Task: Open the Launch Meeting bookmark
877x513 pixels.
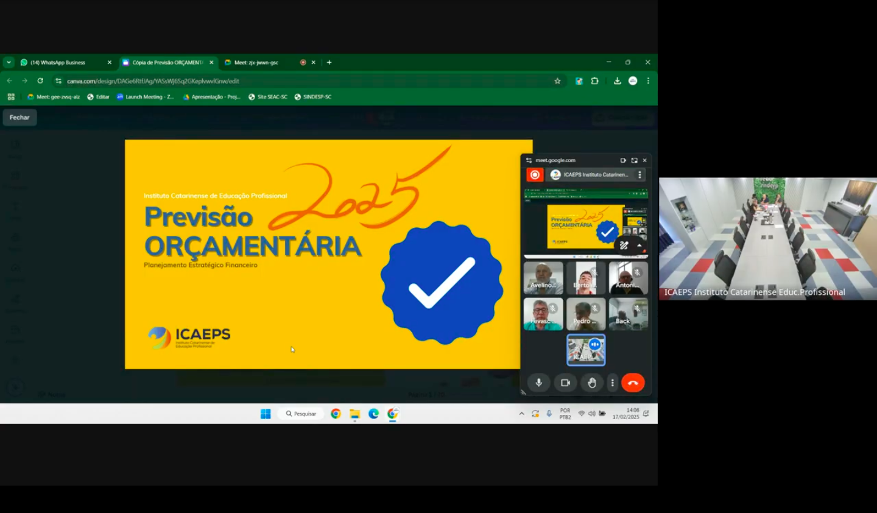Action: (145, 97)
